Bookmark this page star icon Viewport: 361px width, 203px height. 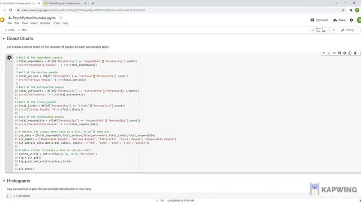(x=344, y=10)
